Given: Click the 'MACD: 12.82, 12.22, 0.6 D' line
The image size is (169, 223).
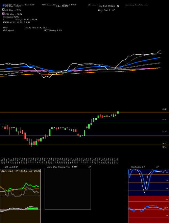Looking at the screenshot, I should click(x=16, y=22).
